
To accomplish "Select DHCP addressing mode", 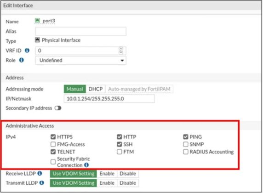I will point(96,89).
